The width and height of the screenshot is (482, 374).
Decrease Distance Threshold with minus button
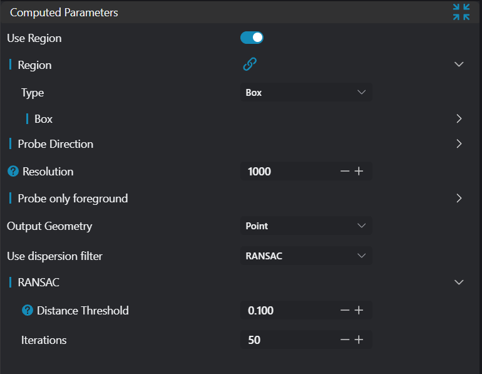[x=345, y=310]
